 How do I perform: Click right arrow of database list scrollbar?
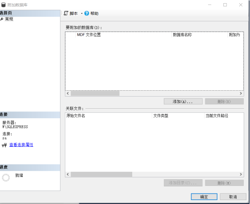click(x=241, y=93)
